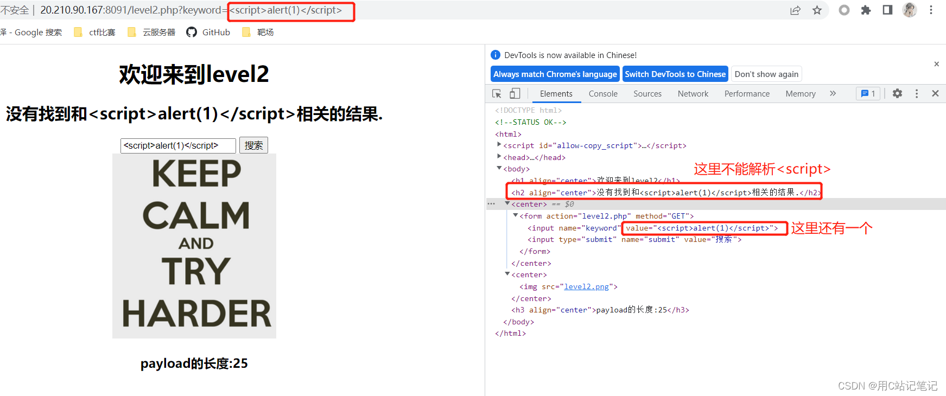The image size is (946, 396).
Task: Activate the inspect element picker tool
Action: 497,93
